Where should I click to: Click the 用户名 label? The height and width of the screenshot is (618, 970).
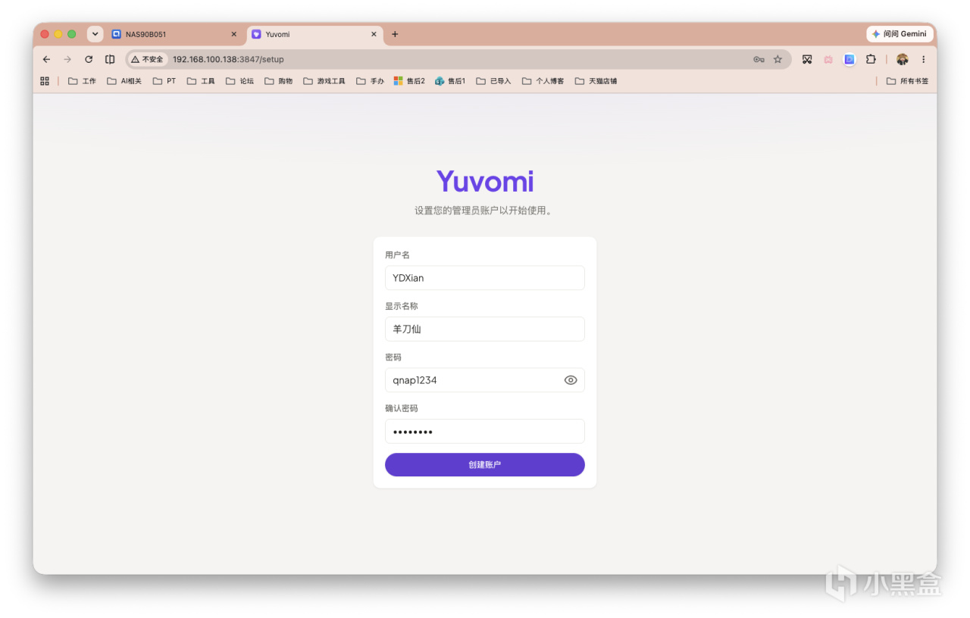pyautogui.click(x=397, y=255)
